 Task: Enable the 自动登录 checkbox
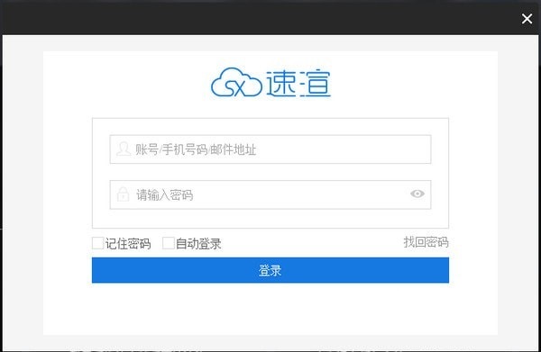tap(169, 243)
